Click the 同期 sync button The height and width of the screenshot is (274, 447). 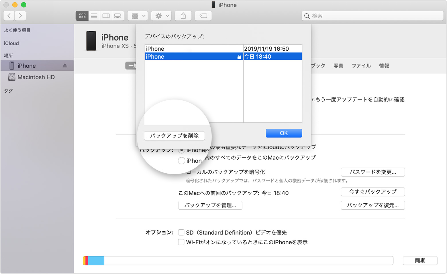[420, 261]
